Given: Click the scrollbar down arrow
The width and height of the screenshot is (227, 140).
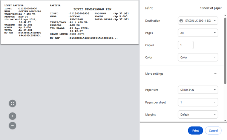Looking at the screenshot, I should [225, 121].
